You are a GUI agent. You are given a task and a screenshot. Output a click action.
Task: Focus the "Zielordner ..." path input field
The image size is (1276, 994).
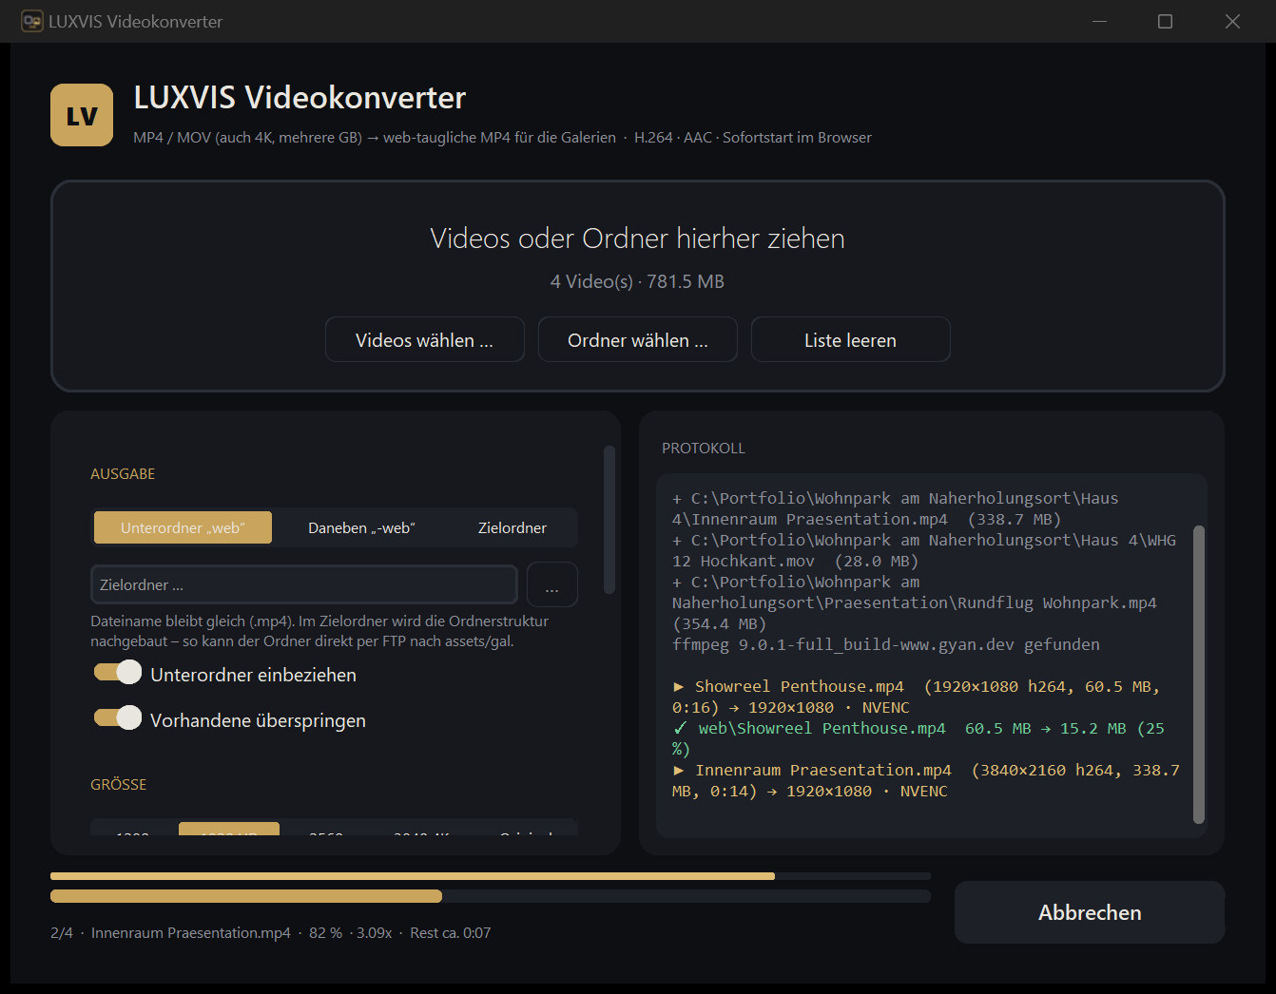303,584
